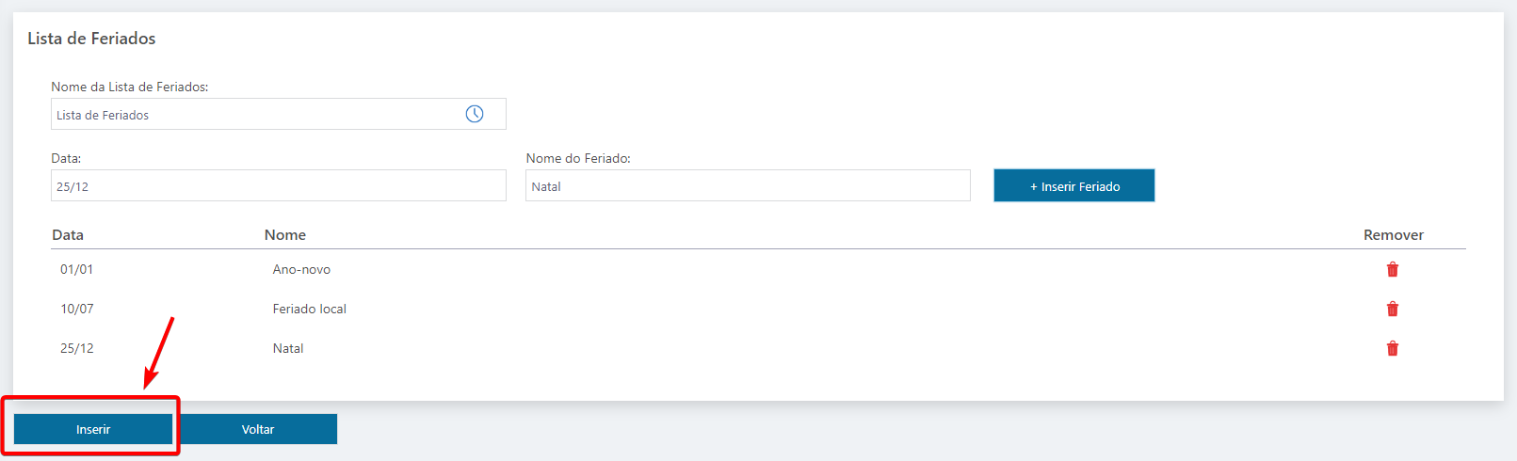Click inside the Data input field
1517x461 pixels.
click(278, 185)
